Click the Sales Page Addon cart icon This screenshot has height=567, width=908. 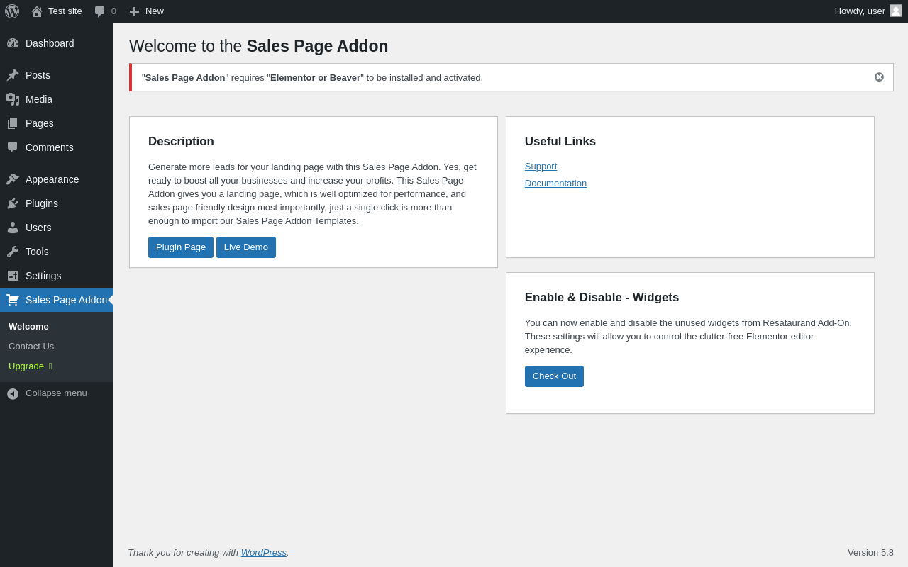pyautogui.click(x=13, y=300)
